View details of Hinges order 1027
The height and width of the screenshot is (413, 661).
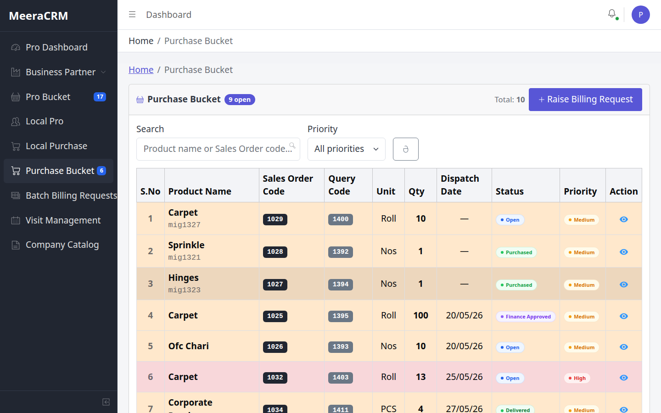tap(623, 285)
